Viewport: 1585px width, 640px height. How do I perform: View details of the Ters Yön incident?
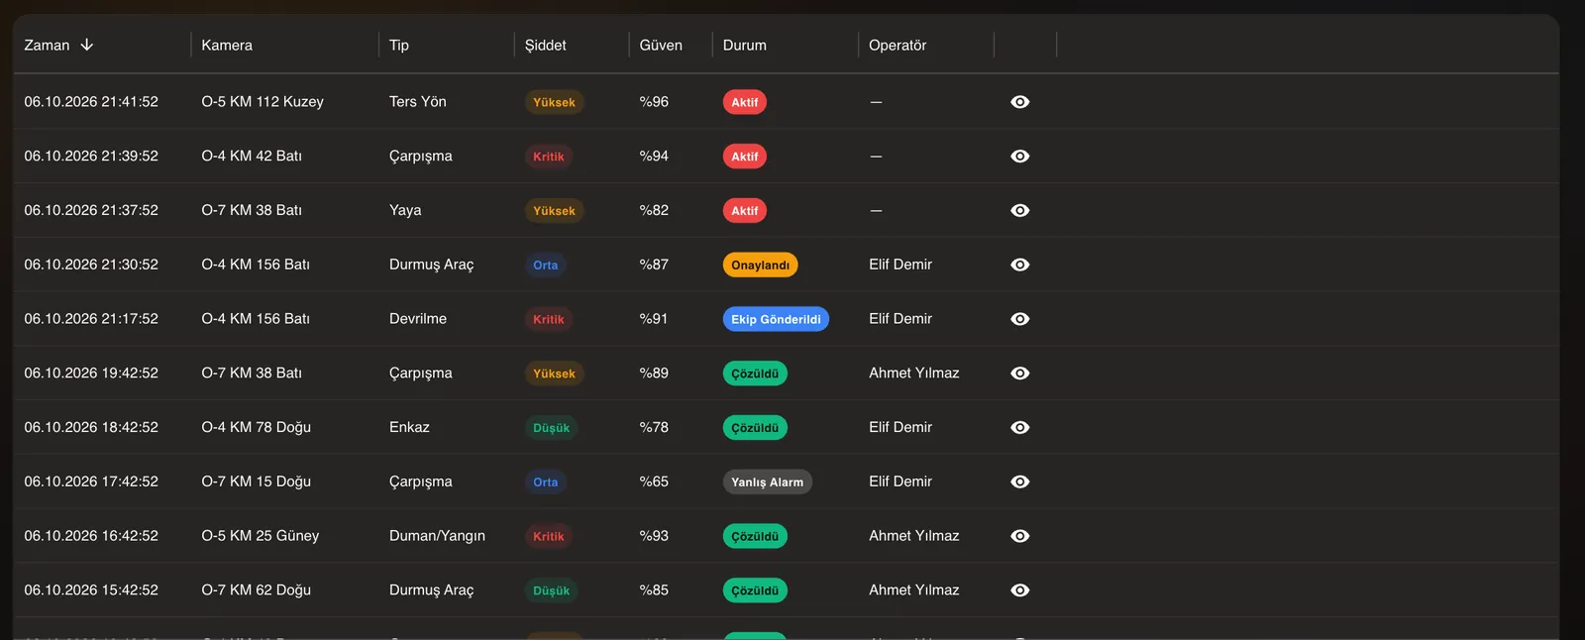click(1019, 102)
